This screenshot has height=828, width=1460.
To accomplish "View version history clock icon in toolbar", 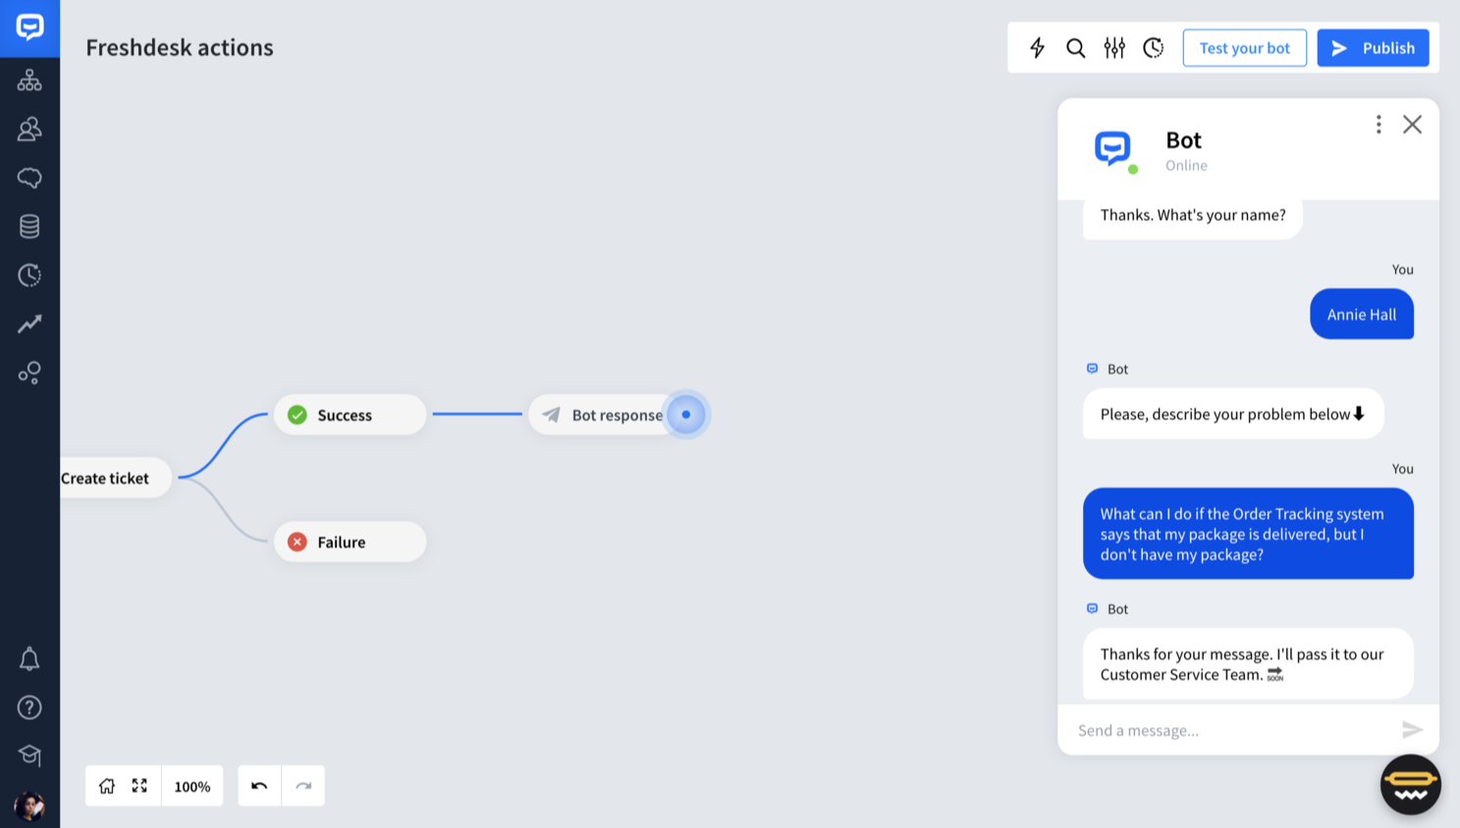I will (1153, 47).
